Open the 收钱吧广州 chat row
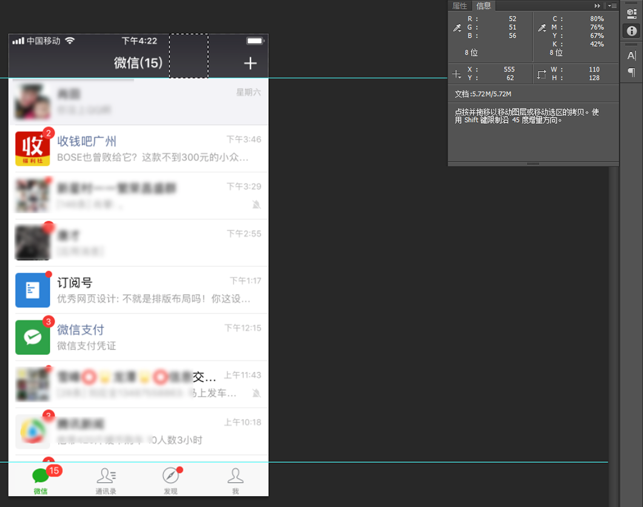643x507 pixels. (x=138, y=149)
